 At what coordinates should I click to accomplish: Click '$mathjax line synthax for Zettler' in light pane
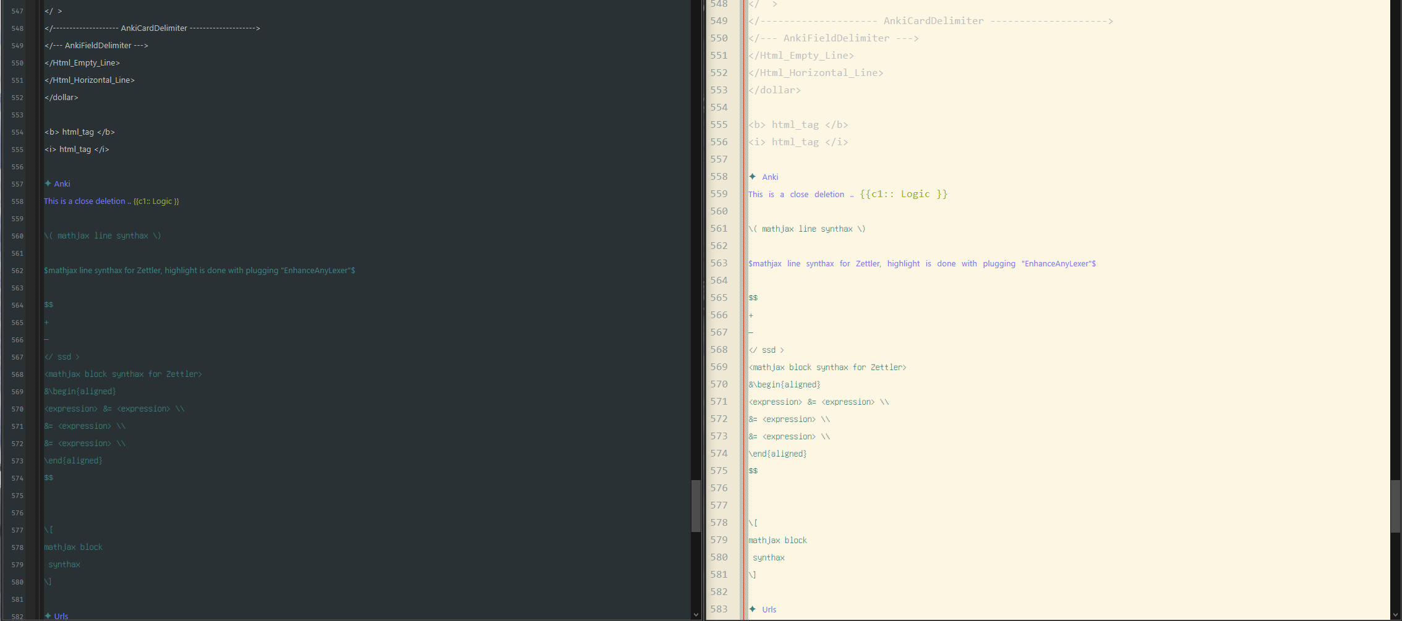[x=814, y=264]
